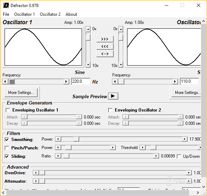Screen dimensions: 207x196
Task: Click Smoothing Power right arrow
Action: (x=184, y=139)
